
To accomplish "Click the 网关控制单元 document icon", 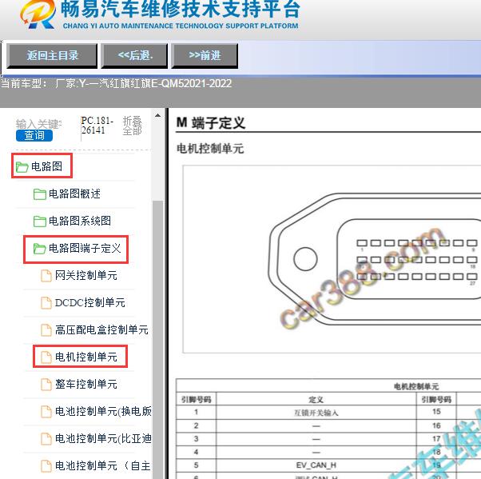I will (x=46, y=275).
